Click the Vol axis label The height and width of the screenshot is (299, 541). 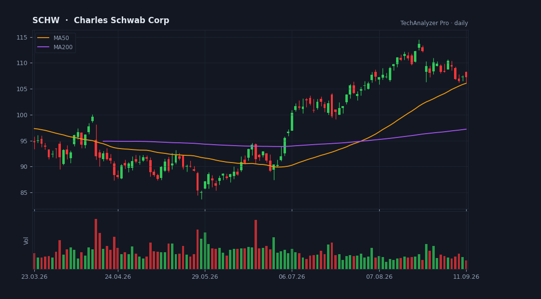coord(26,241)
